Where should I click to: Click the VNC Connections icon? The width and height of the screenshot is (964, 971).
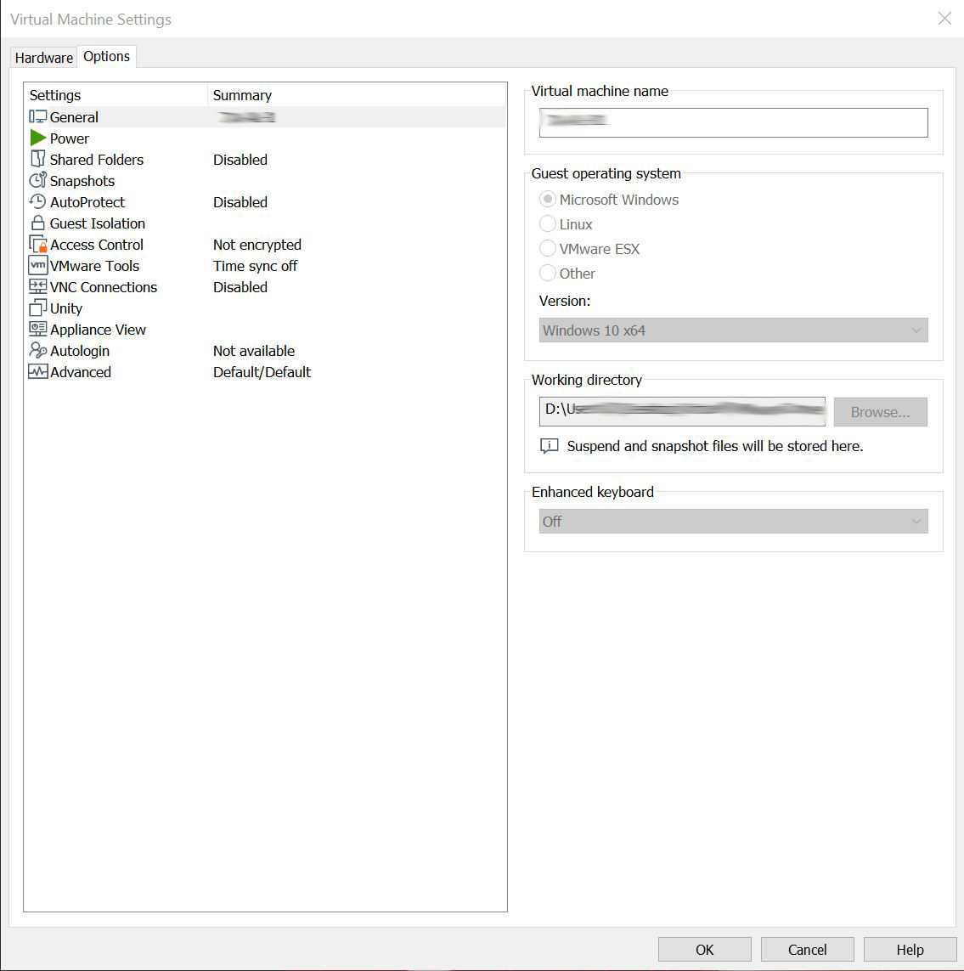click(x=37, y=287)
